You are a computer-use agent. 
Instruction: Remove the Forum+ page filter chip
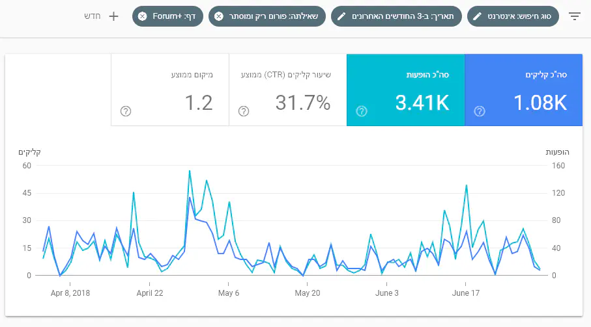coord(142,16)
